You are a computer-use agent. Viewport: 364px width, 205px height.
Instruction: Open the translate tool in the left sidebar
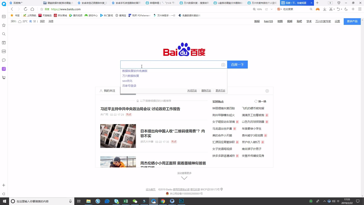point(4,68)
